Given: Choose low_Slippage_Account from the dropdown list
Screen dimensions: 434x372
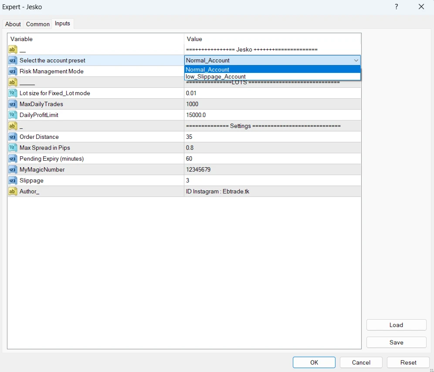Looking at the screenshot, I should [x=216, y=76].
